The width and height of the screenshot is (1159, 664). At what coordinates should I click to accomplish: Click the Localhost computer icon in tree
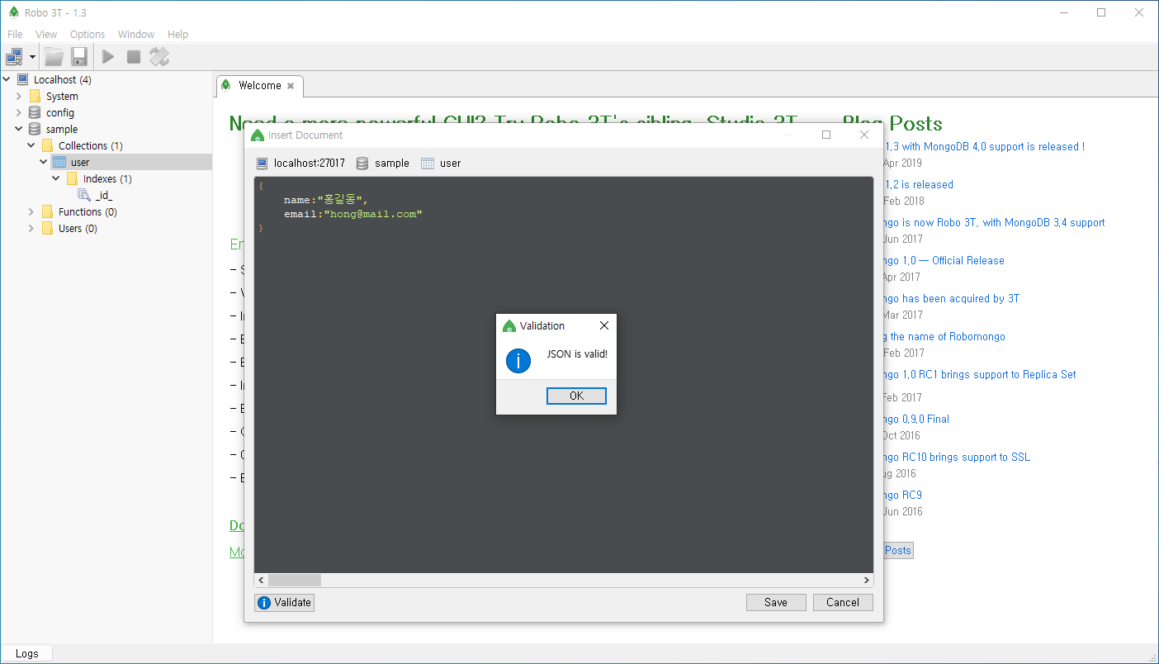tap(22, 79)
